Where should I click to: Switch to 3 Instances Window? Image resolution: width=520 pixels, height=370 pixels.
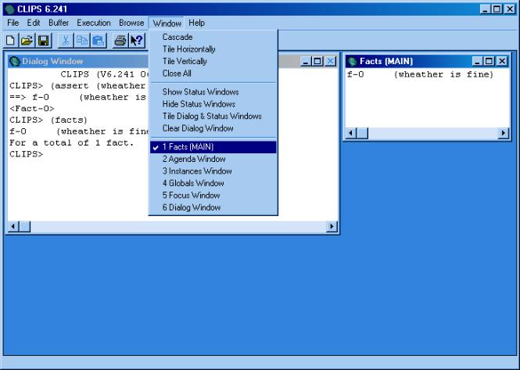click(213, 171)
